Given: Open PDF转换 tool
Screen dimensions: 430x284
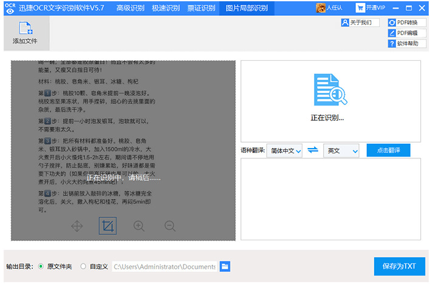Looking at the screenshot, I should coord(403,22).
